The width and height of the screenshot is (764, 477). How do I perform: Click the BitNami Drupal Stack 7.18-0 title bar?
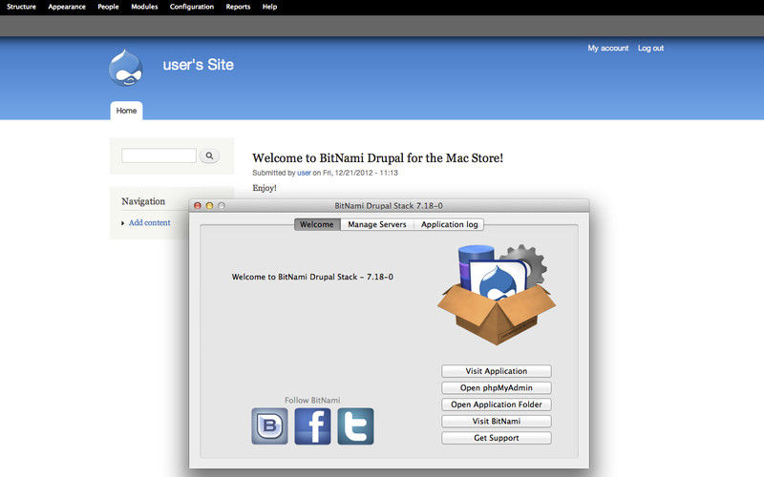pos(389,206)
